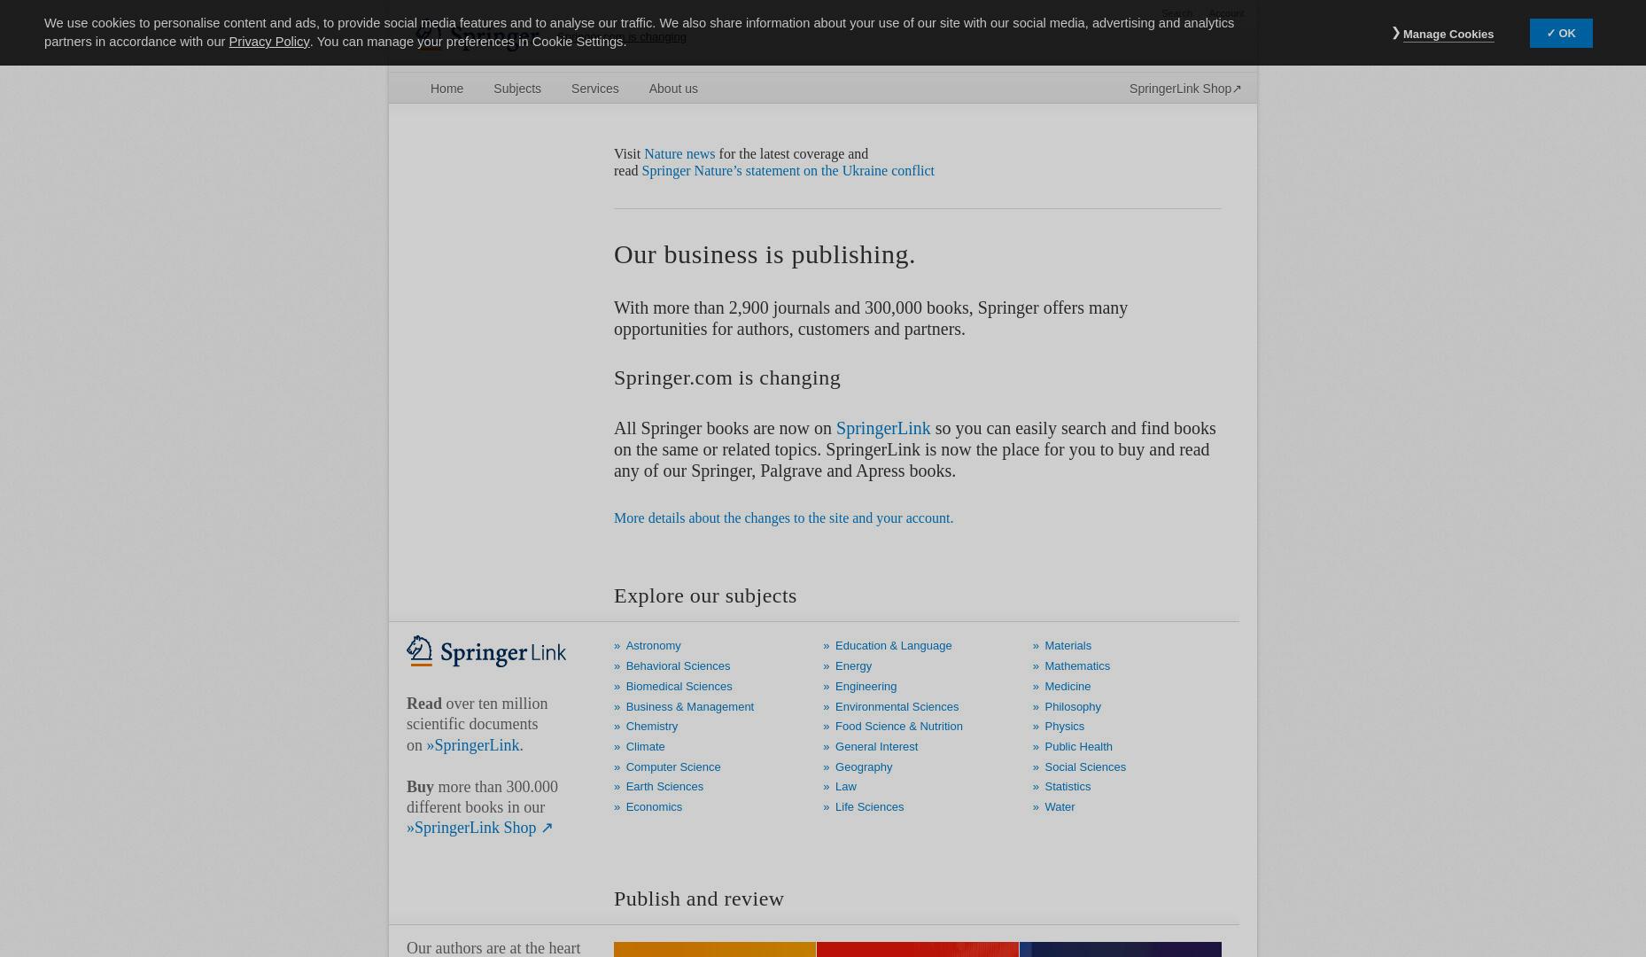This screenshot has height=957, width=1646.
Task: Accept cookies with the OK button
Action: click(1560, 34)
